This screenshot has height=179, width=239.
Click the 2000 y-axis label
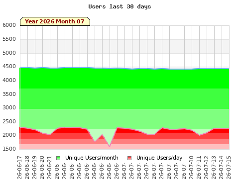coord(9,135)
